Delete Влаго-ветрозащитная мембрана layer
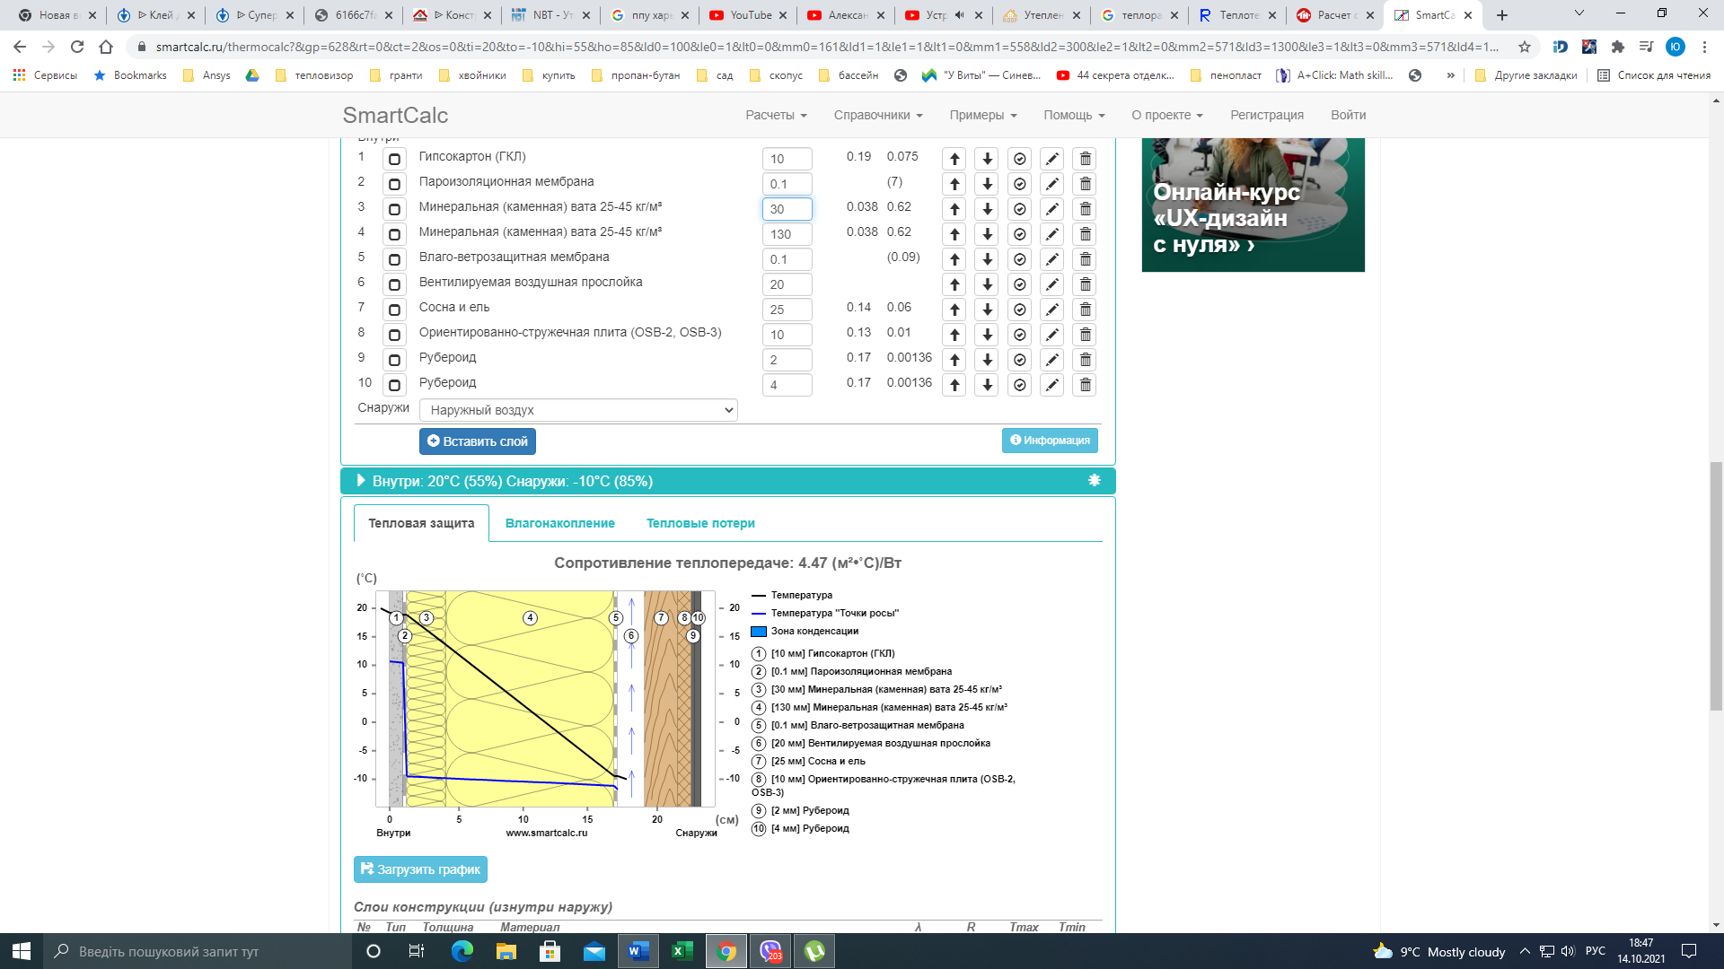Viewport: 1724px width, 969px height. point(1085,259)
